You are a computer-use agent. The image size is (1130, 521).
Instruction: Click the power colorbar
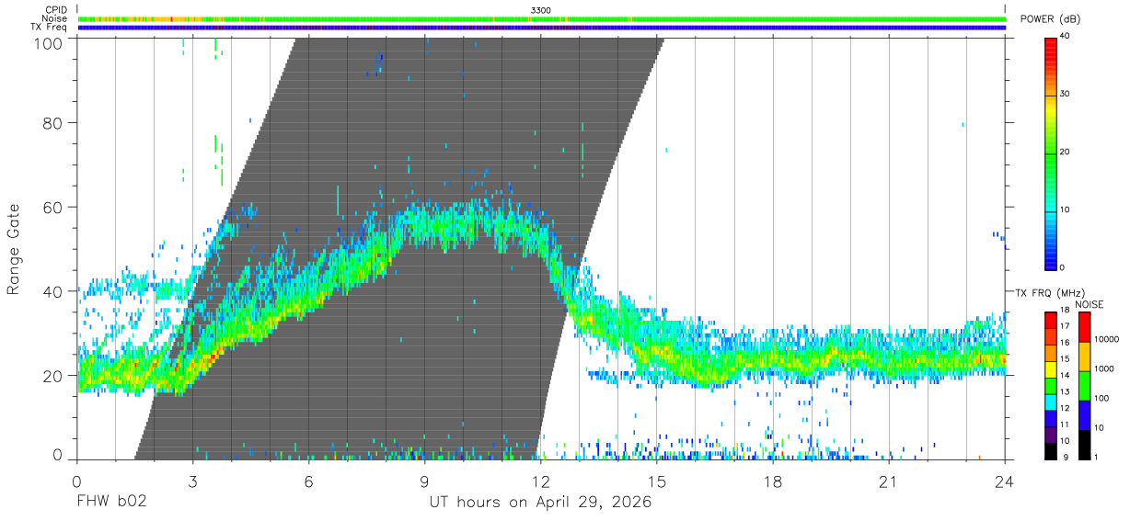[1051, 153]
